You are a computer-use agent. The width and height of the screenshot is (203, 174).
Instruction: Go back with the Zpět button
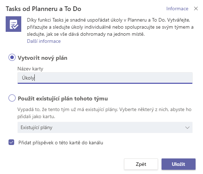click(141, 164)
